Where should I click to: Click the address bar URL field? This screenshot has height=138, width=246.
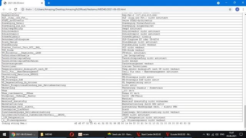[126, 9]
